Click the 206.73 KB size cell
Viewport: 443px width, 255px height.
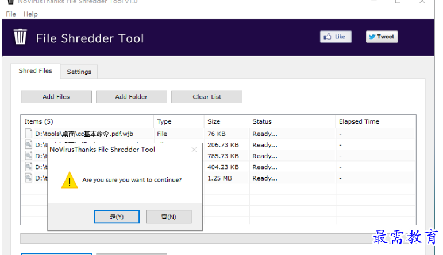coord(223,145)
